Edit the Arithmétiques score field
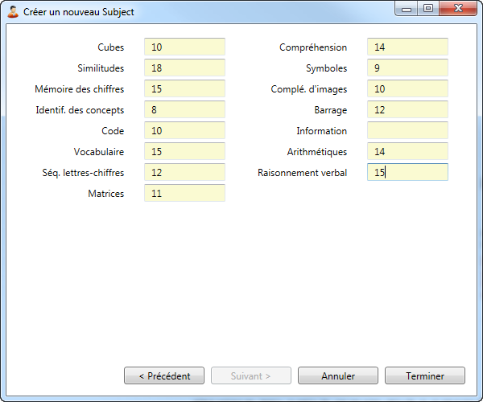The width and height of the screenshot is (483, 402). click(x=407, y=152)
